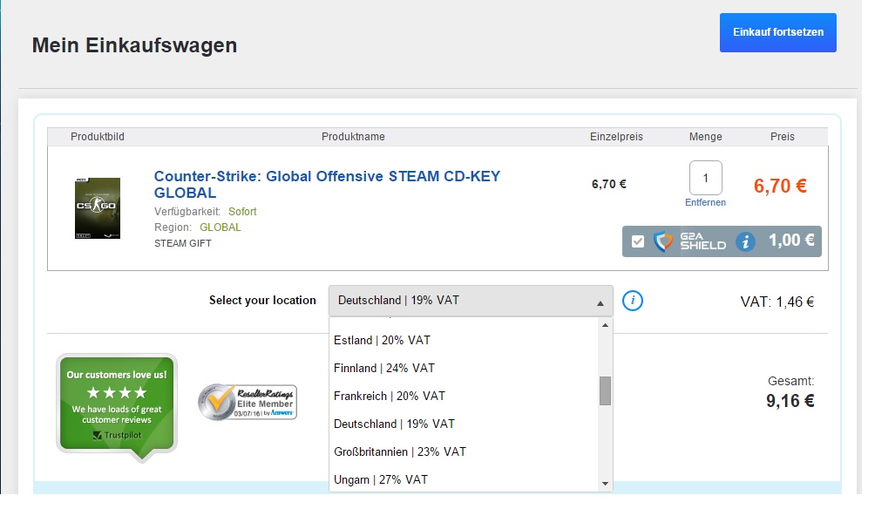875x509 pixels.
Task: Open the Trustpilot customer reviews badge
Action: pos(117,407)
